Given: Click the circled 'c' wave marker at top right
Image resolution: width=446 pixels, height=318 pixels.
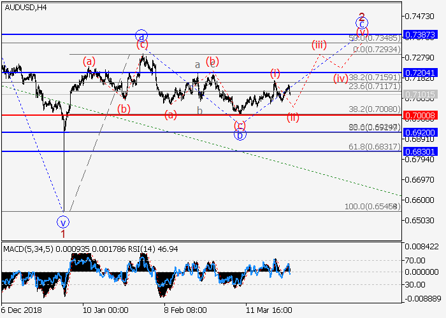Looking at the screenshot, I should tap(361, 24).
